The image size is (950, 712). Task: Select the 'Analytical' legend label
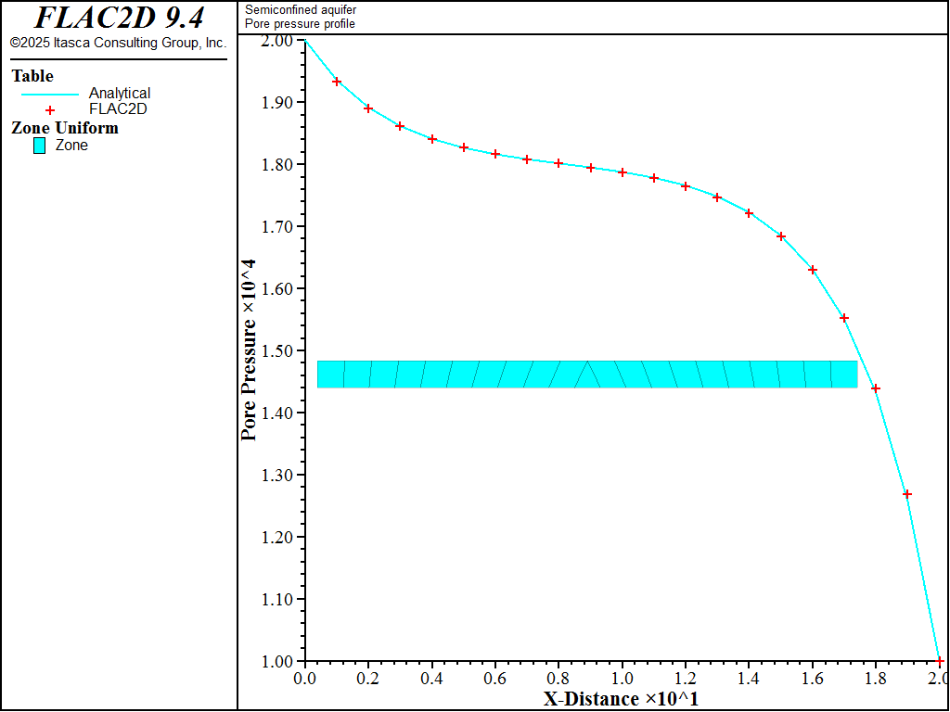(x=120, y=94)
